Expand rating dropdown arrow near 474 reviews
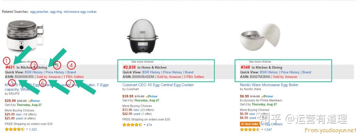Screen dimensions: 356x134 click(x=144, y=125)
